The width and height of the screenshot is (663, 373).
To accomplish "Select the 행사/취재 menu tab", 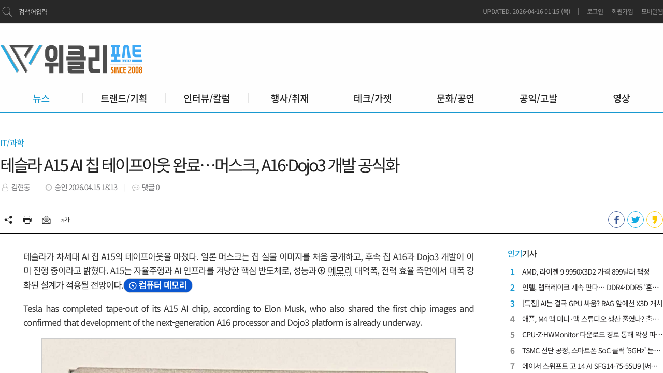I will 290,98.
